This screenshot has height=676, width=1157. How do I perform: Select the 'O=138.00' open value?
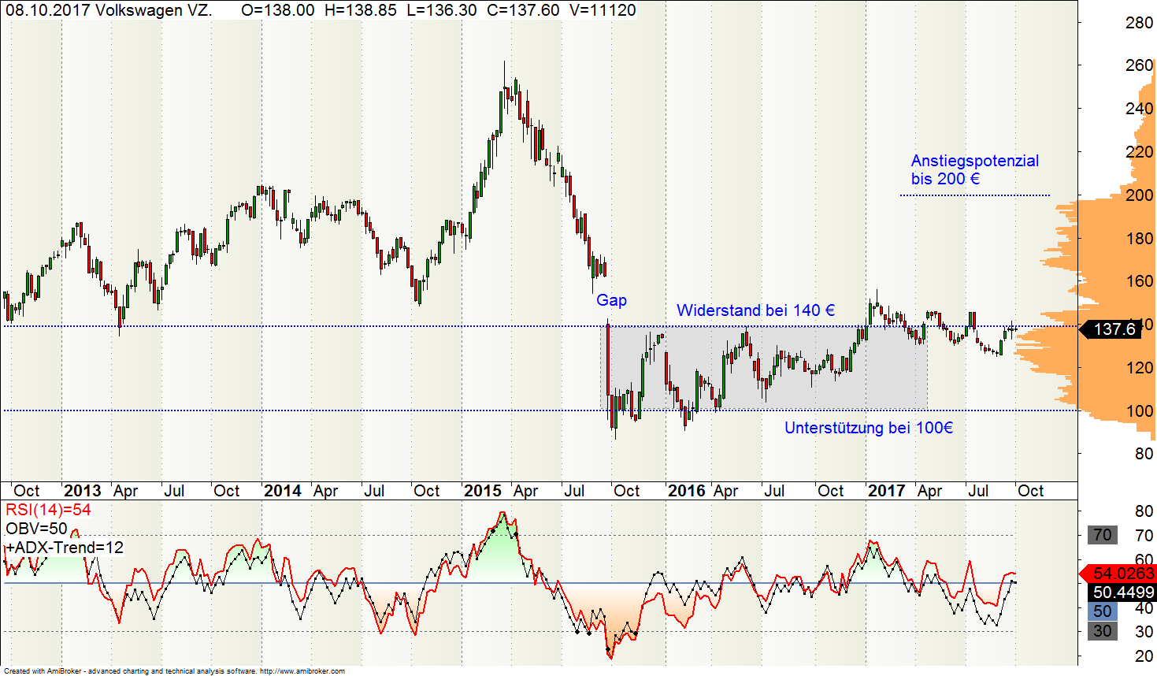pos(278,10)
